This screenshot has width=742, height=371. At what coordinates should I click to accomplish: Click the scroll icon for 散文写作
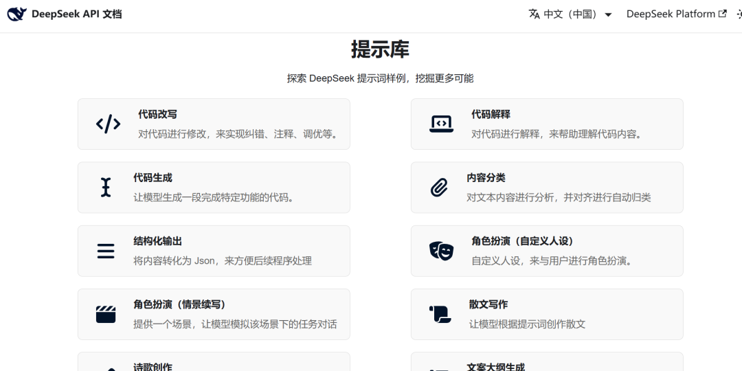click(440, 314)
